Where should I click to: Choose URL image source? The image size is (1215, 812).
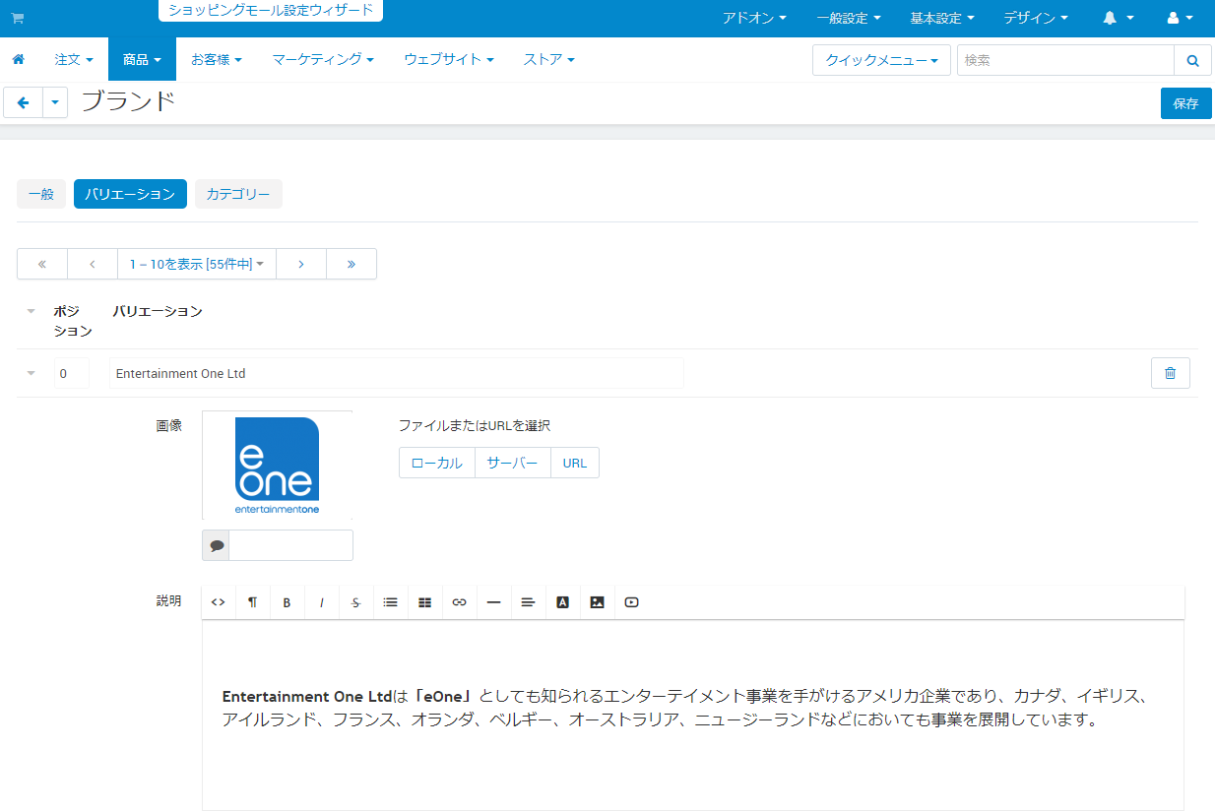575,463
